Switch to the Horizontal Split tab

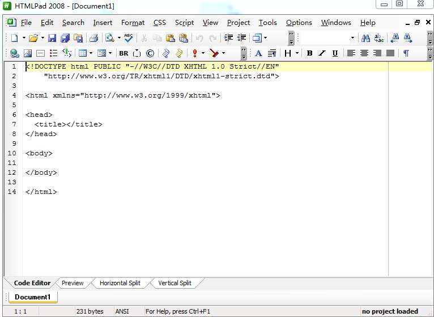(x=120, y=283)
